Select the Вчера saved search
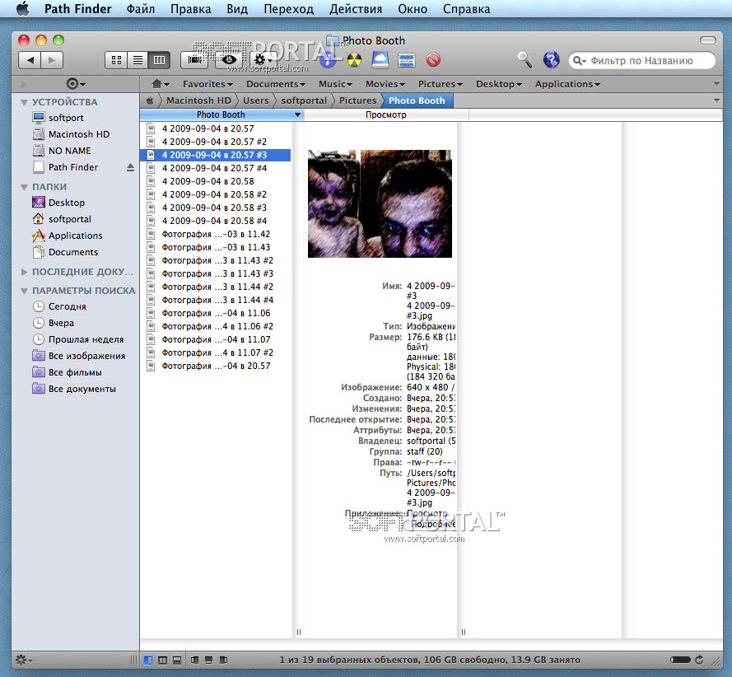732x677 pixels. click(61, 323)
